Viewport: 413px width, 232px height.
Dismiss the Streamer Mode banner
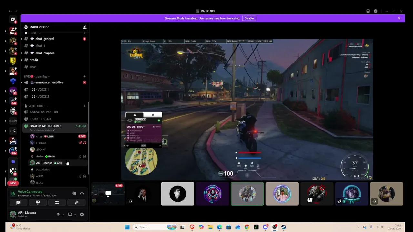(x=399, y=18)
